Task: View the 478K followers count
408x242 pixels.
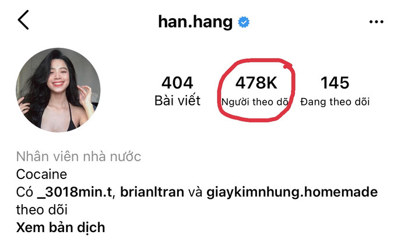Action: pos(256,83)
